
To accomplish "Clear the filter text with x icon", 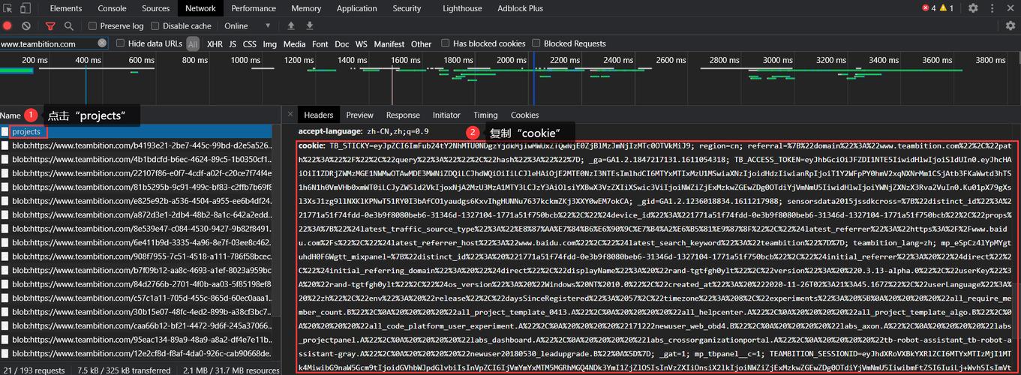I will 102,43.
